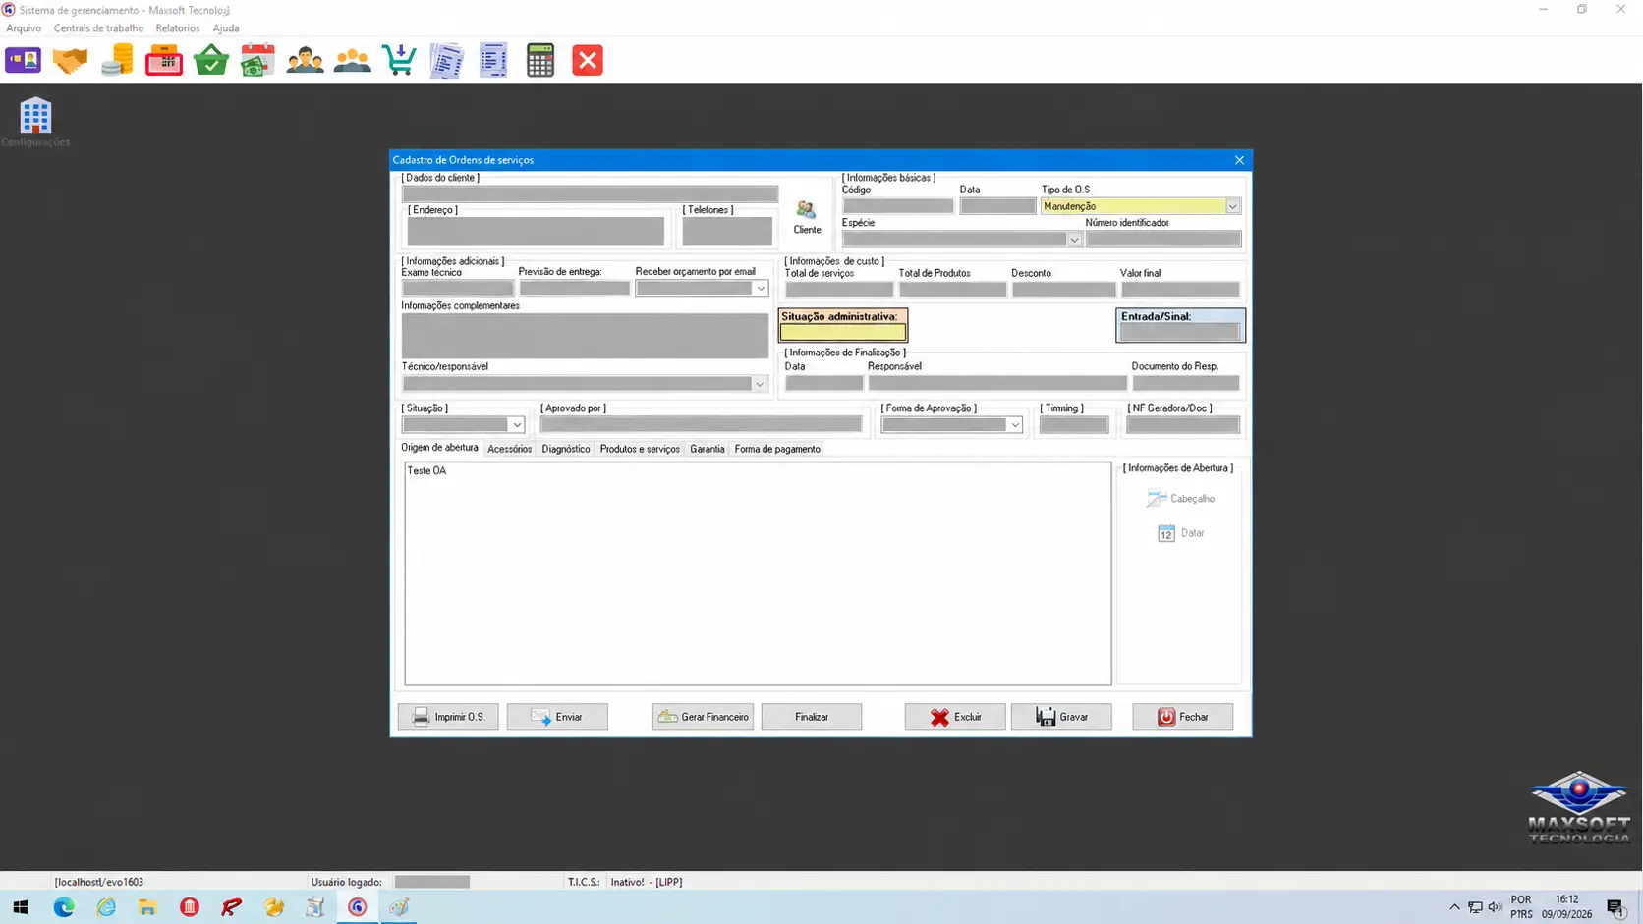The image size is (1643, 924).
Task: Click the green basket with checkmark icon
Action: [211, 61]
